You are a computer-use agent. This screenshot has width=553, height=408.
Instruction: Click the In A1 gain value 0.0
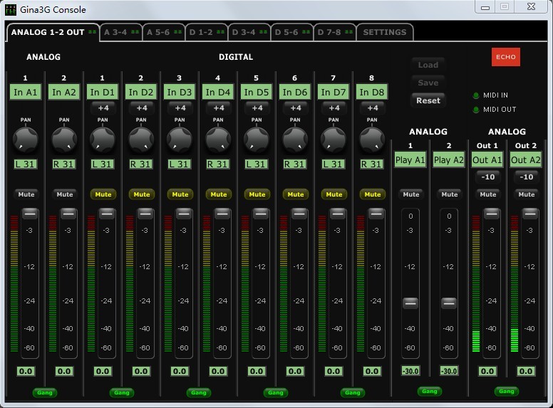coord(26,371)
